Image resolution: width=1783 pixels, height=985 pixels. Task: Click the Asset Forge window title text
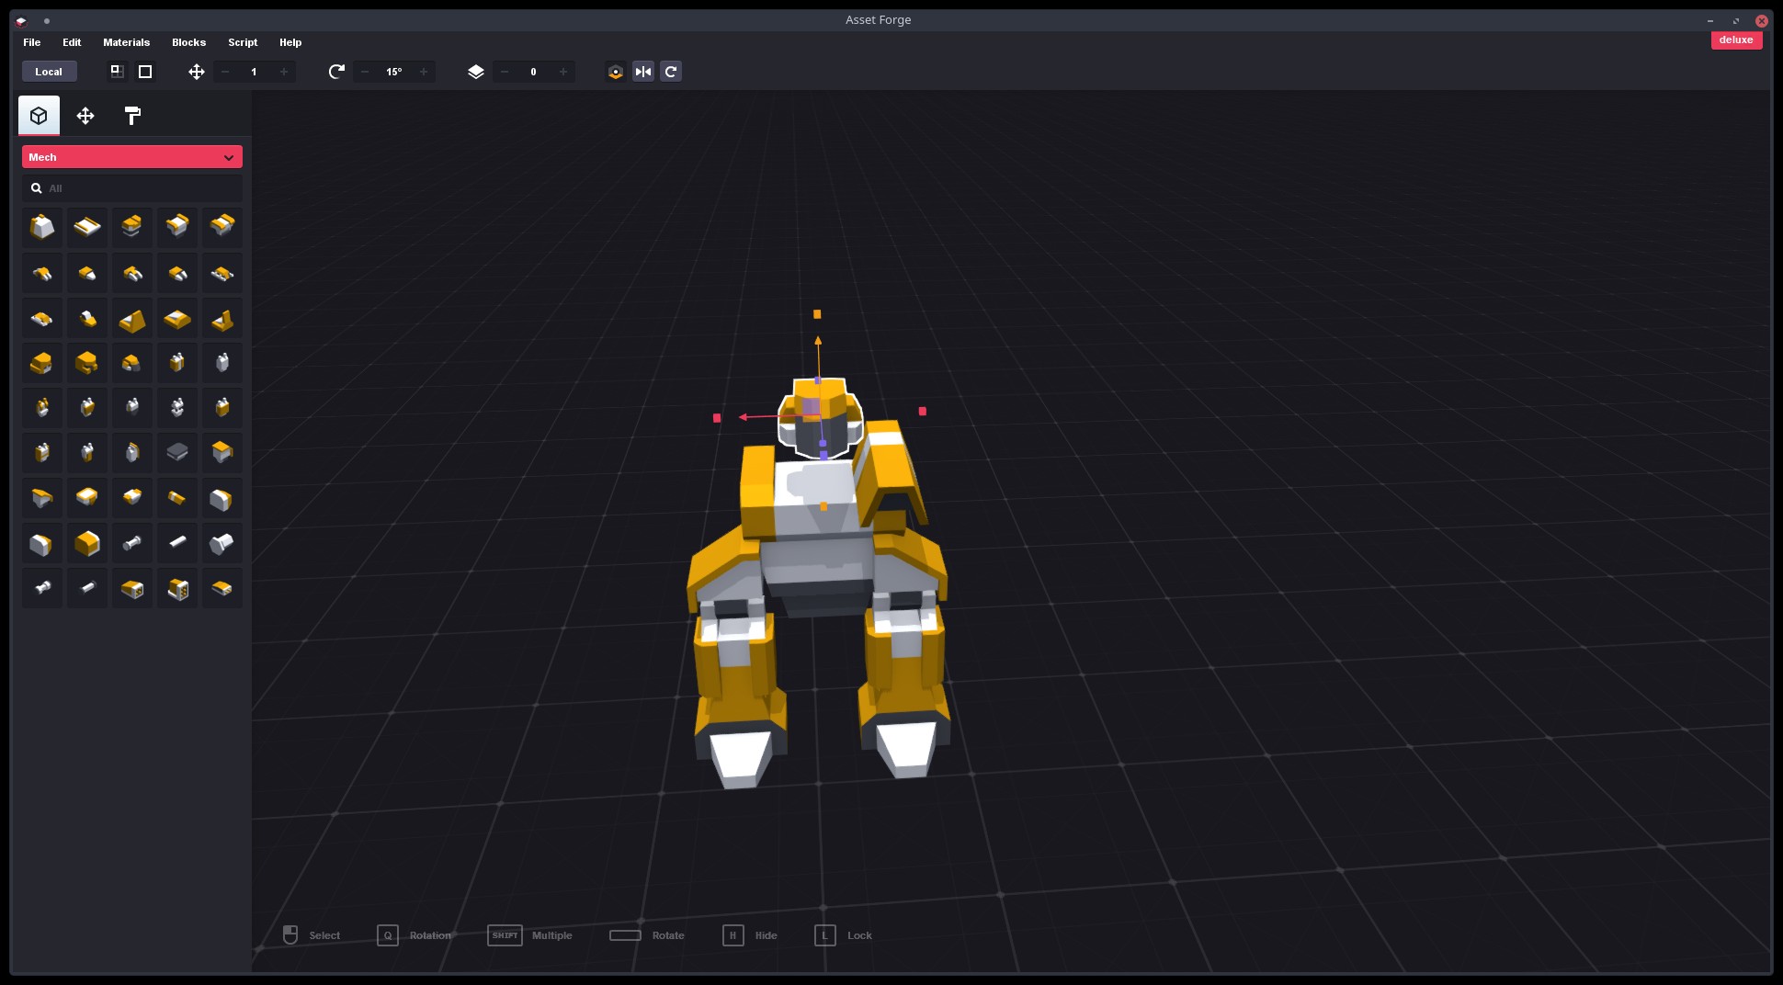(x=878, y=20)
